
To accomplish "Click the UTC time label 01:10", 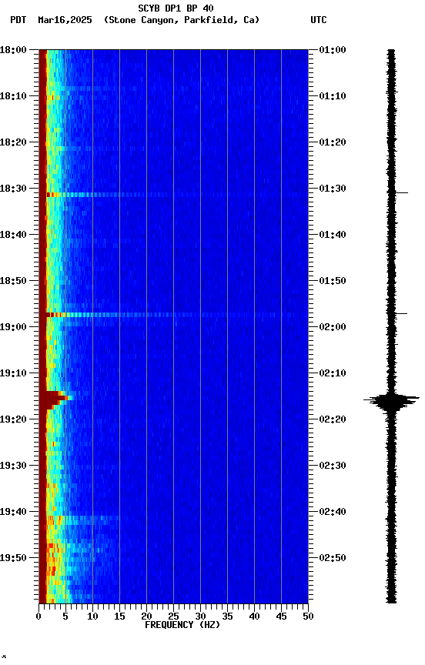I will pyautogui.click(x=333, y=96).
